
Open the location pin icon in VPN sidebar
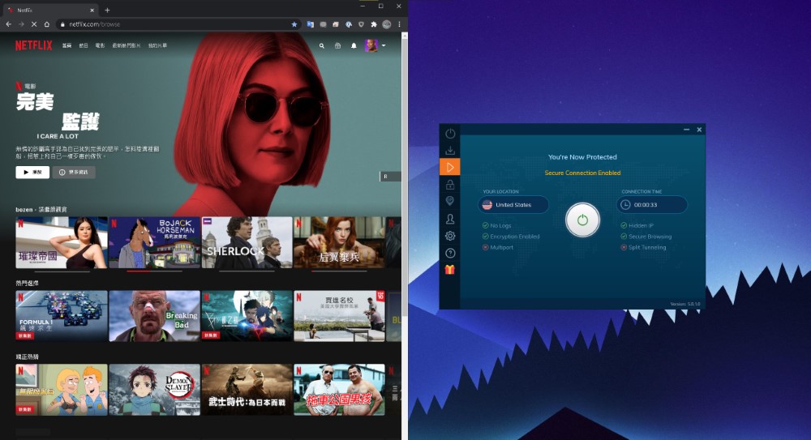click(x=450, y=201)
